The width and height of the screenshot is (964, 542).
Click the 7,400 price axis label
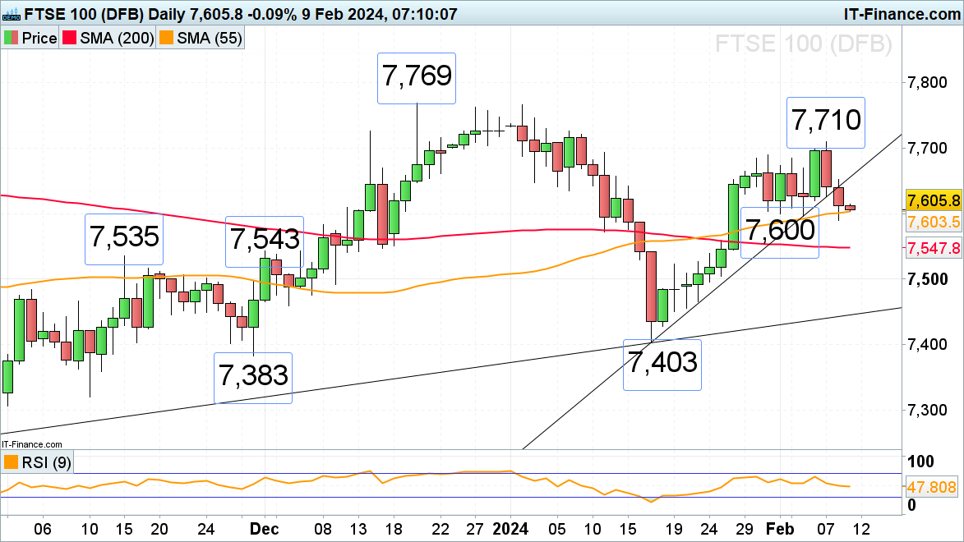click(x=927, y=344)
